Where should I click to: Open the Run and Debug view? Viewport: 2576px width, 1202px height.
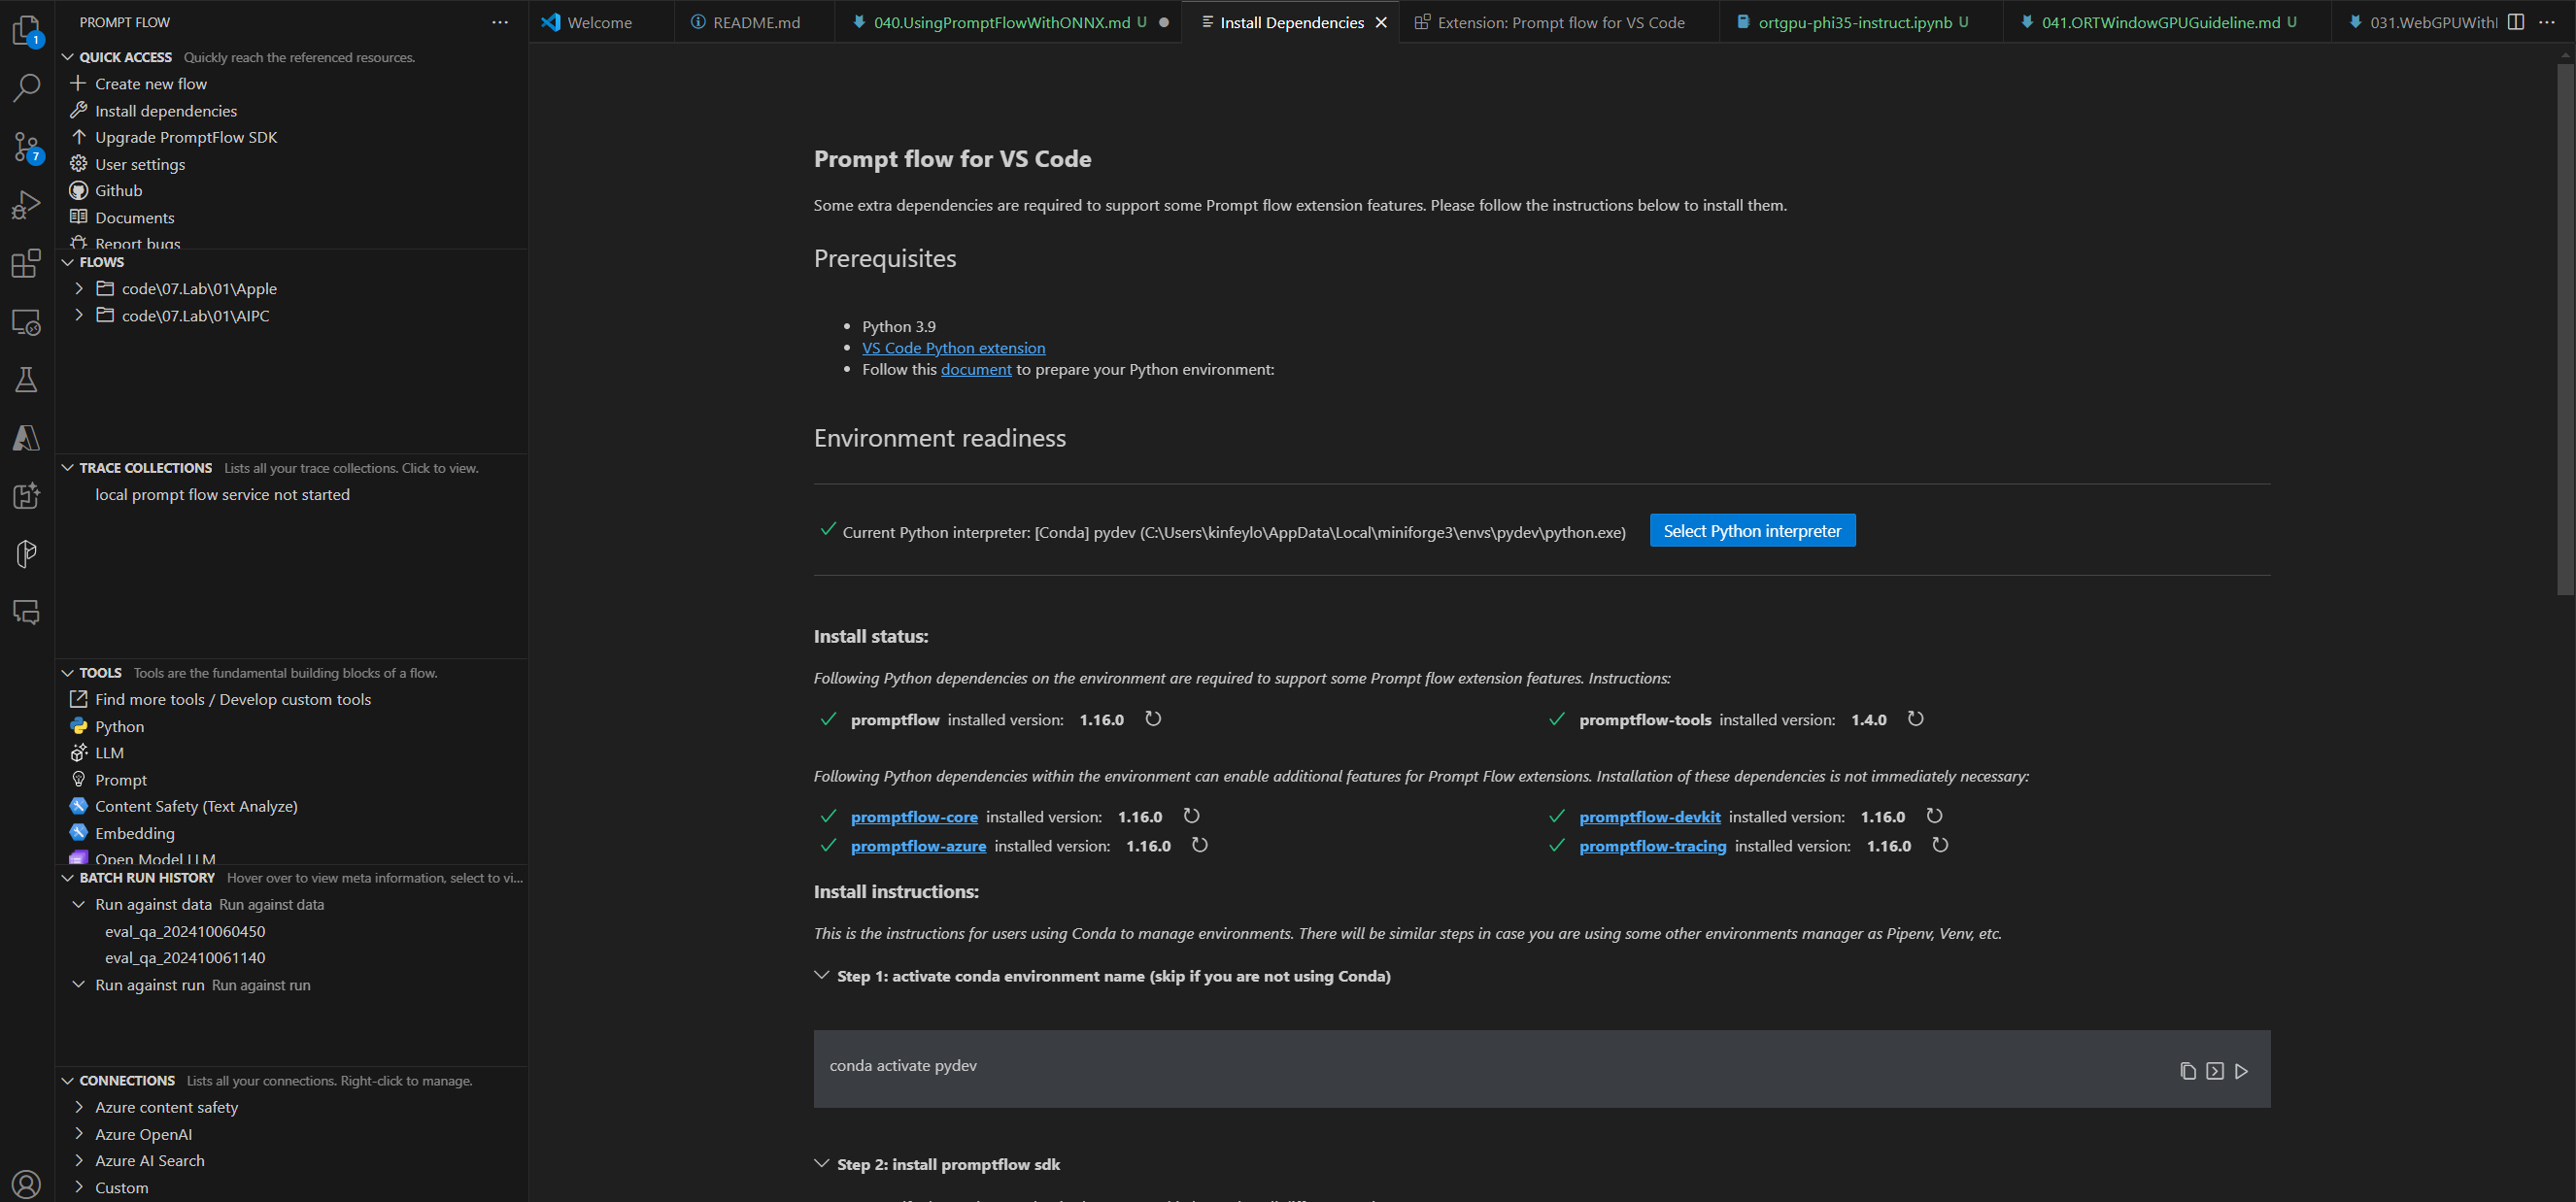coord(26,205)
